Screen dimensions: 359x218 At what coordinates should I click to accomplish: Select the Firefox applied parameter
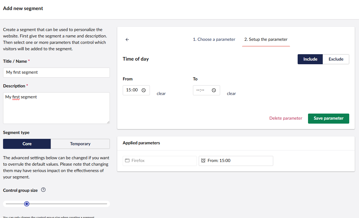coord(160,160)
